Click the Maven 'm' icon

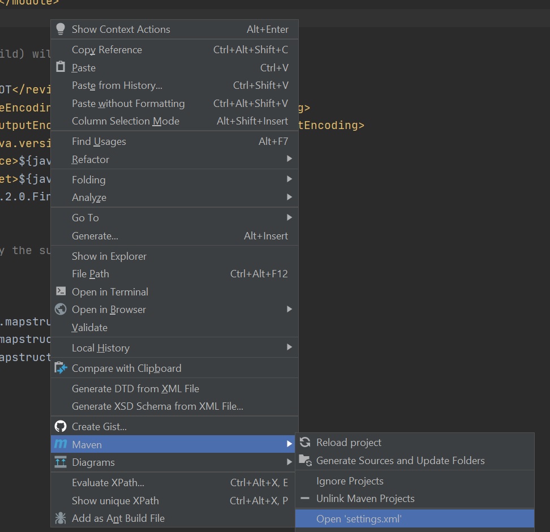[61, 444]
